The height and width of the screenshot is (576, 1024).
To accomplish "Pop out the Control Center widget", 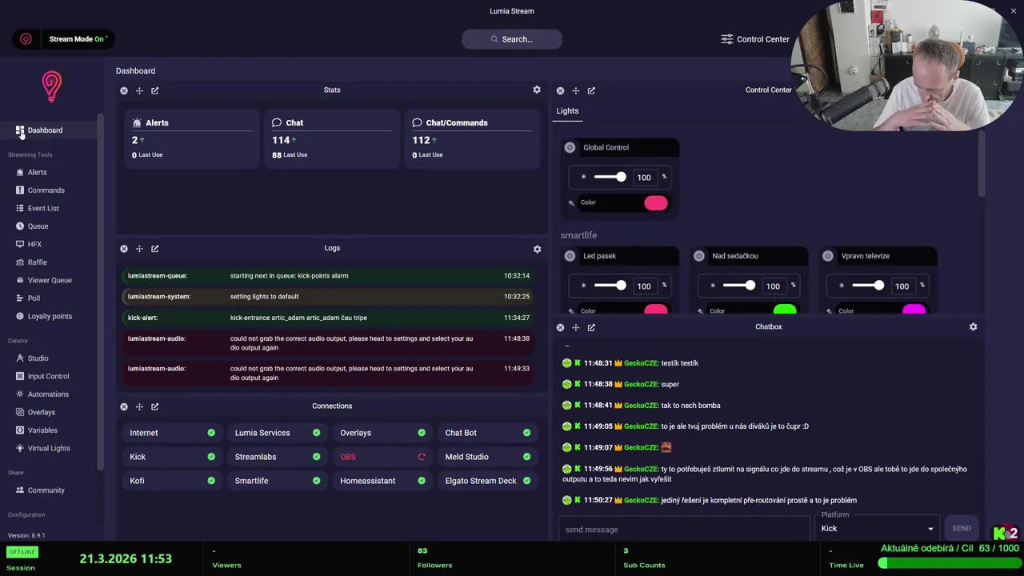I will (x=591, y=90).
